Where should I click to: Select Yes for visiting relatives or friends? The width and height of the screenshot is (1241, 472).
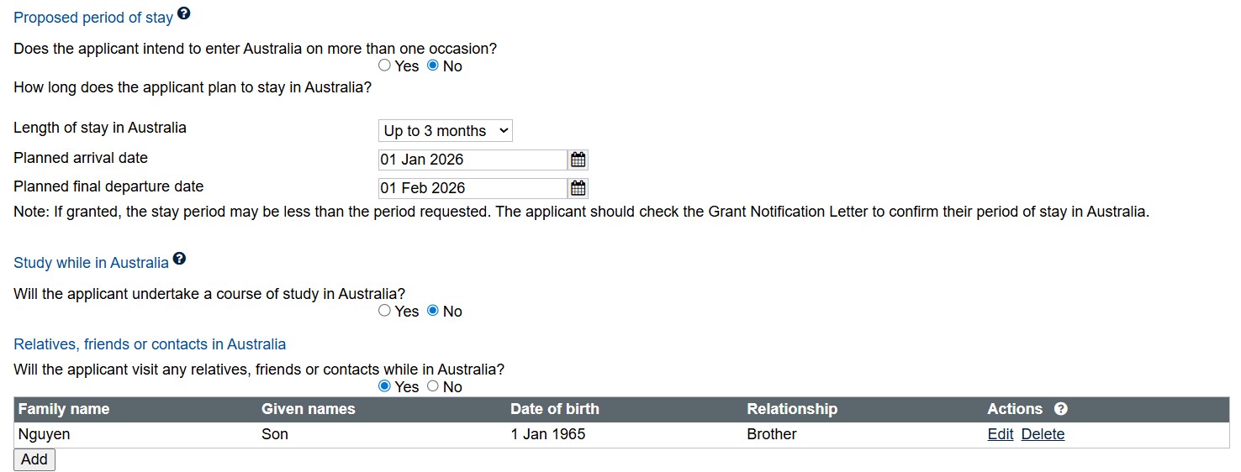tap(385, 386)
